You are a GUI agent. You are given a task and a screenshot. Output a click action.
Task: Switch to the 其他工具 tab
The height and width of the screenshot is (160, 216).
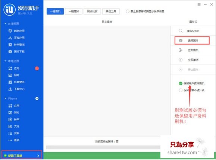tap(111, 11)
